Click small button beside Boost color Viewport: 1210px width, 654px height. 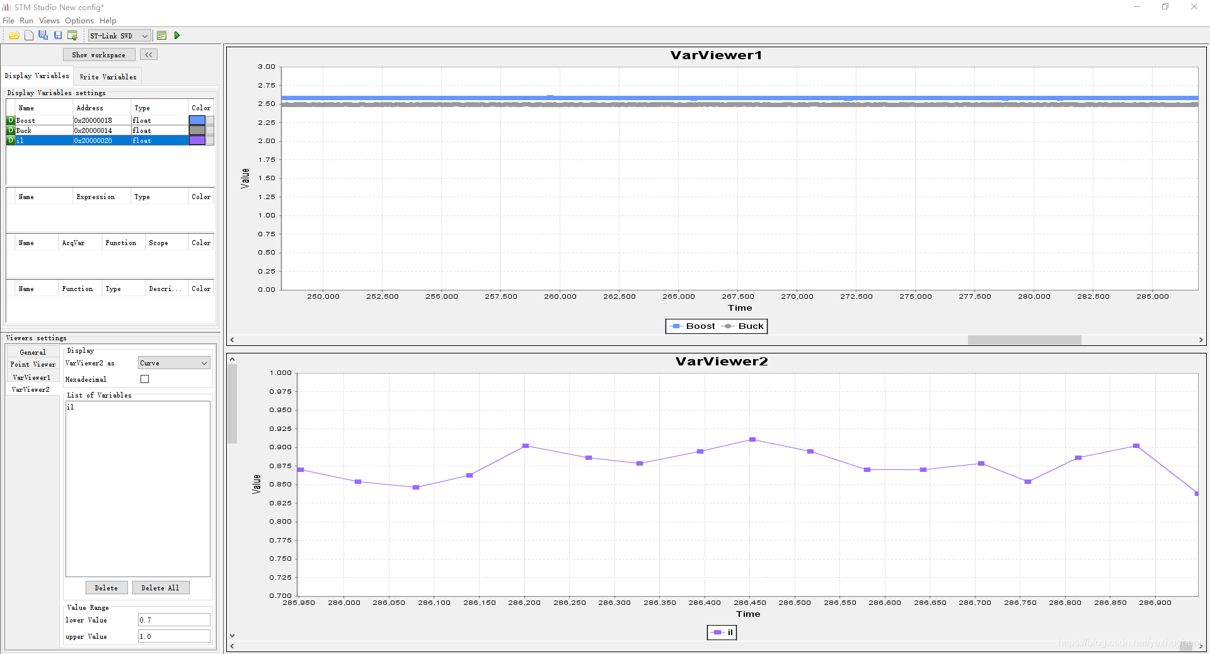pyautogui.click(x=210, y=120)
